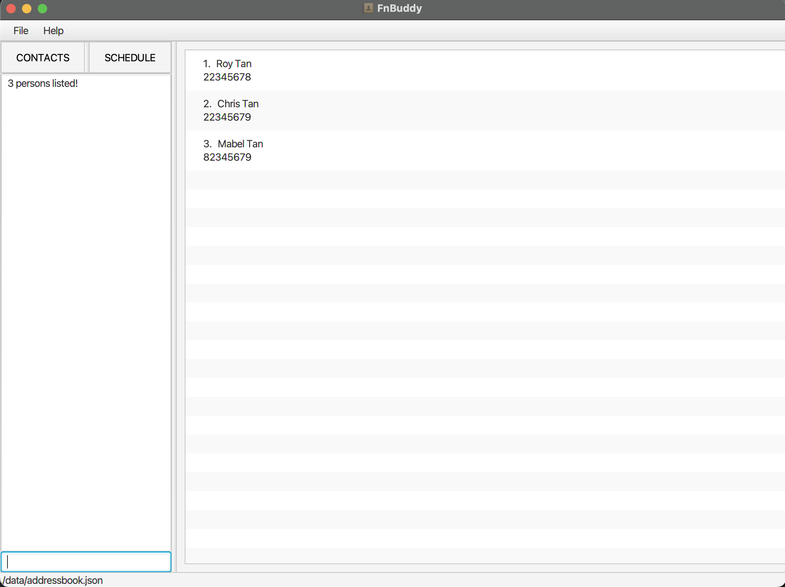Select the Chris Tan contact entry
785x587 pixels.
[485, 110]
